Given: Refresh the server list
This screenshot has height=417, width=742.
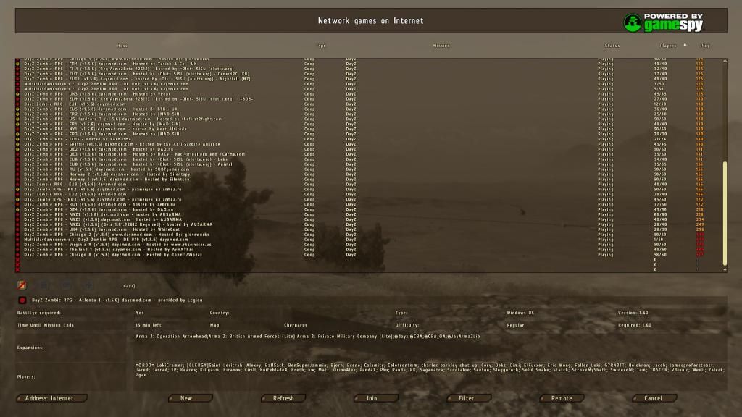Looking at the screenshot, I should 283,398.
